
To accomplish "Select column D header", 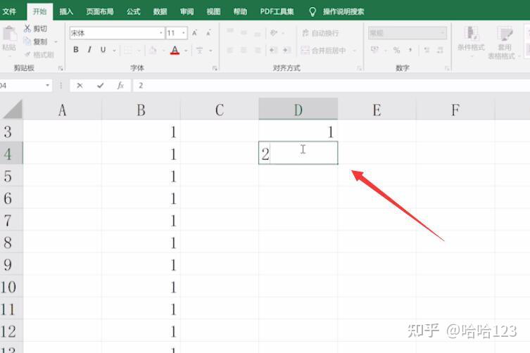I will tap(298, 109).
